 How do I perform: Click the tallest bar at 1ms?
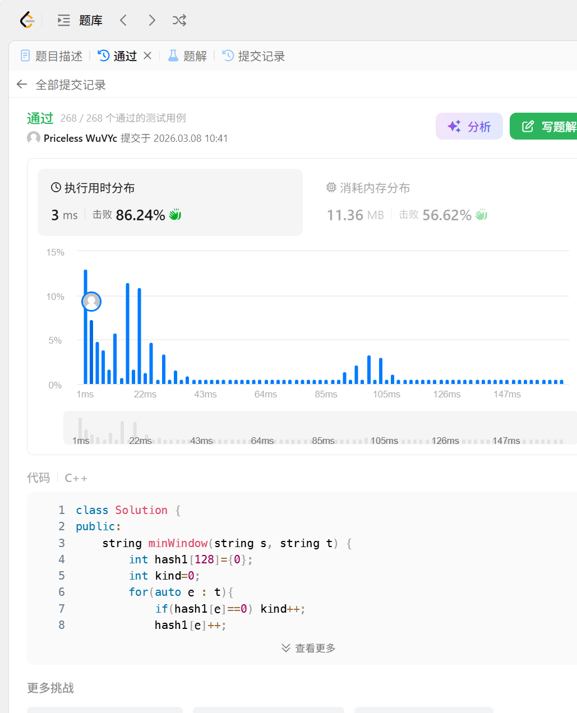pos(86,327)
